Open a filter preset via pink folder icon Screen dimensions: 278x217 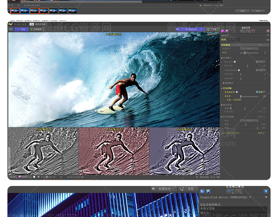click(223, 31)
